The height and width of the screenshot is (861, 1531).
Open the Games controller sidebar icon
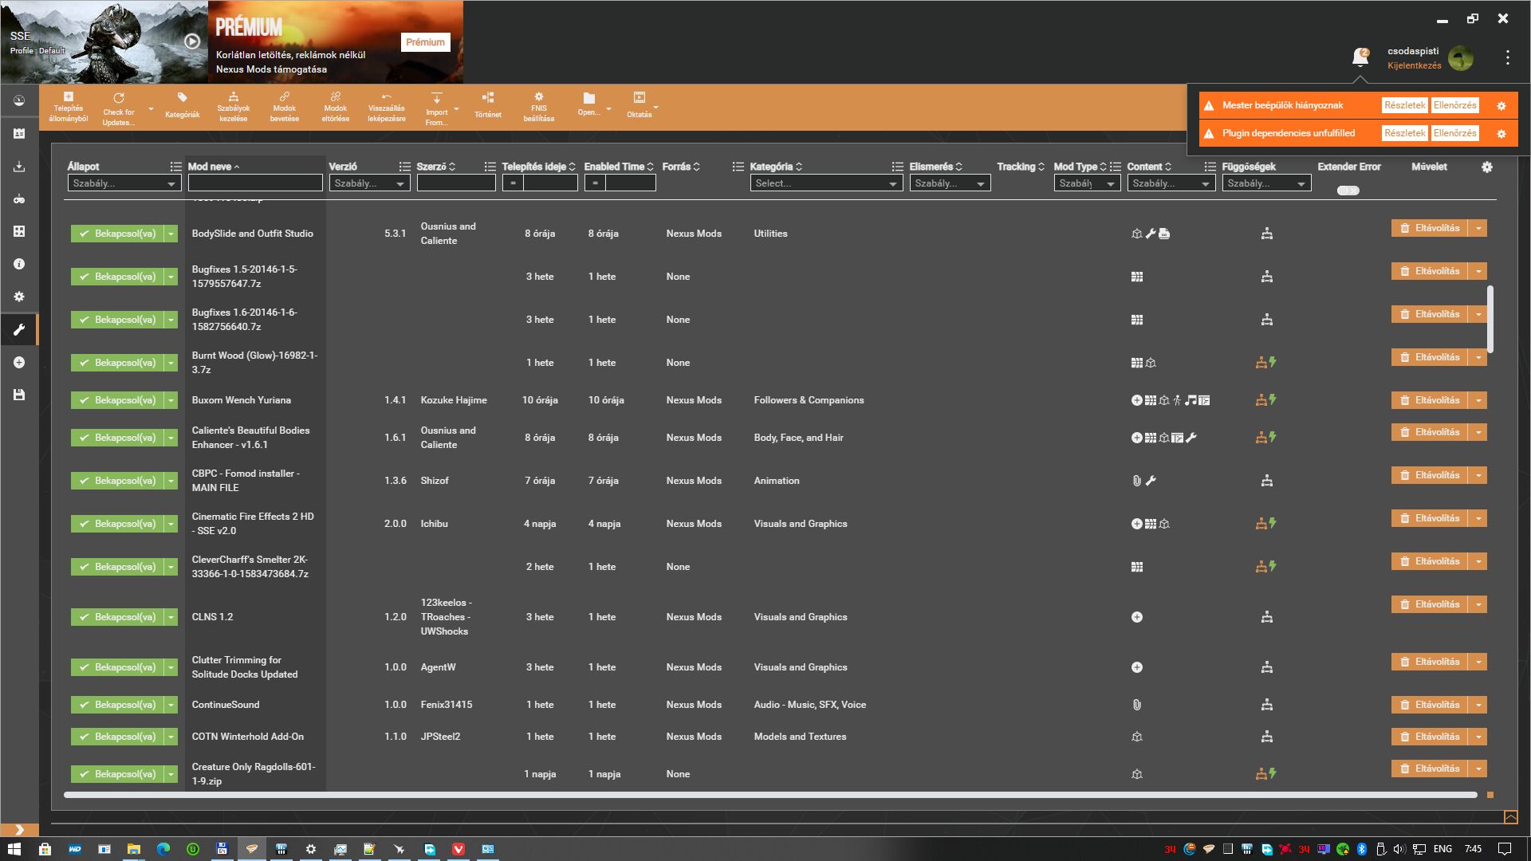[19, 199]
